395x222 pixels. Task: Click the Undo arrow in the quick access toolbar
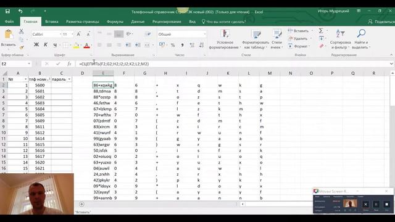tap(20, 11)
